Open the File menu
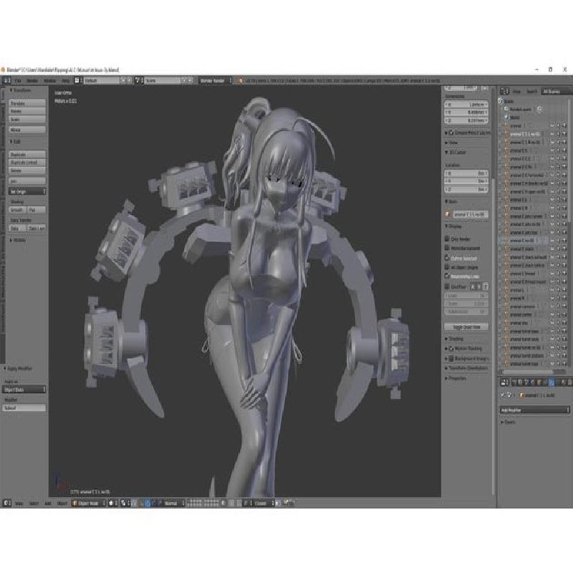573x573 pixels. (18, 81)
